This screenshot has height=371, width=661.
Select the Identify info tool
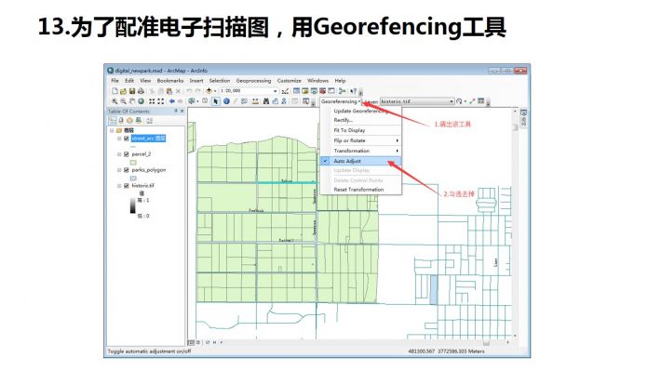[226, 101]
